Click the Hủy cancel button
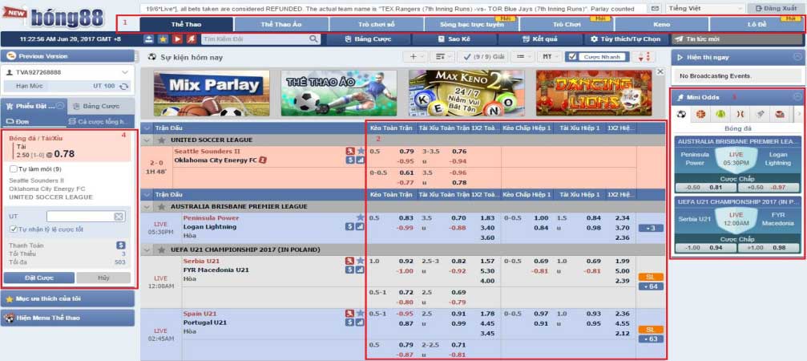The image size is (807, 361). tap(103, 278)
